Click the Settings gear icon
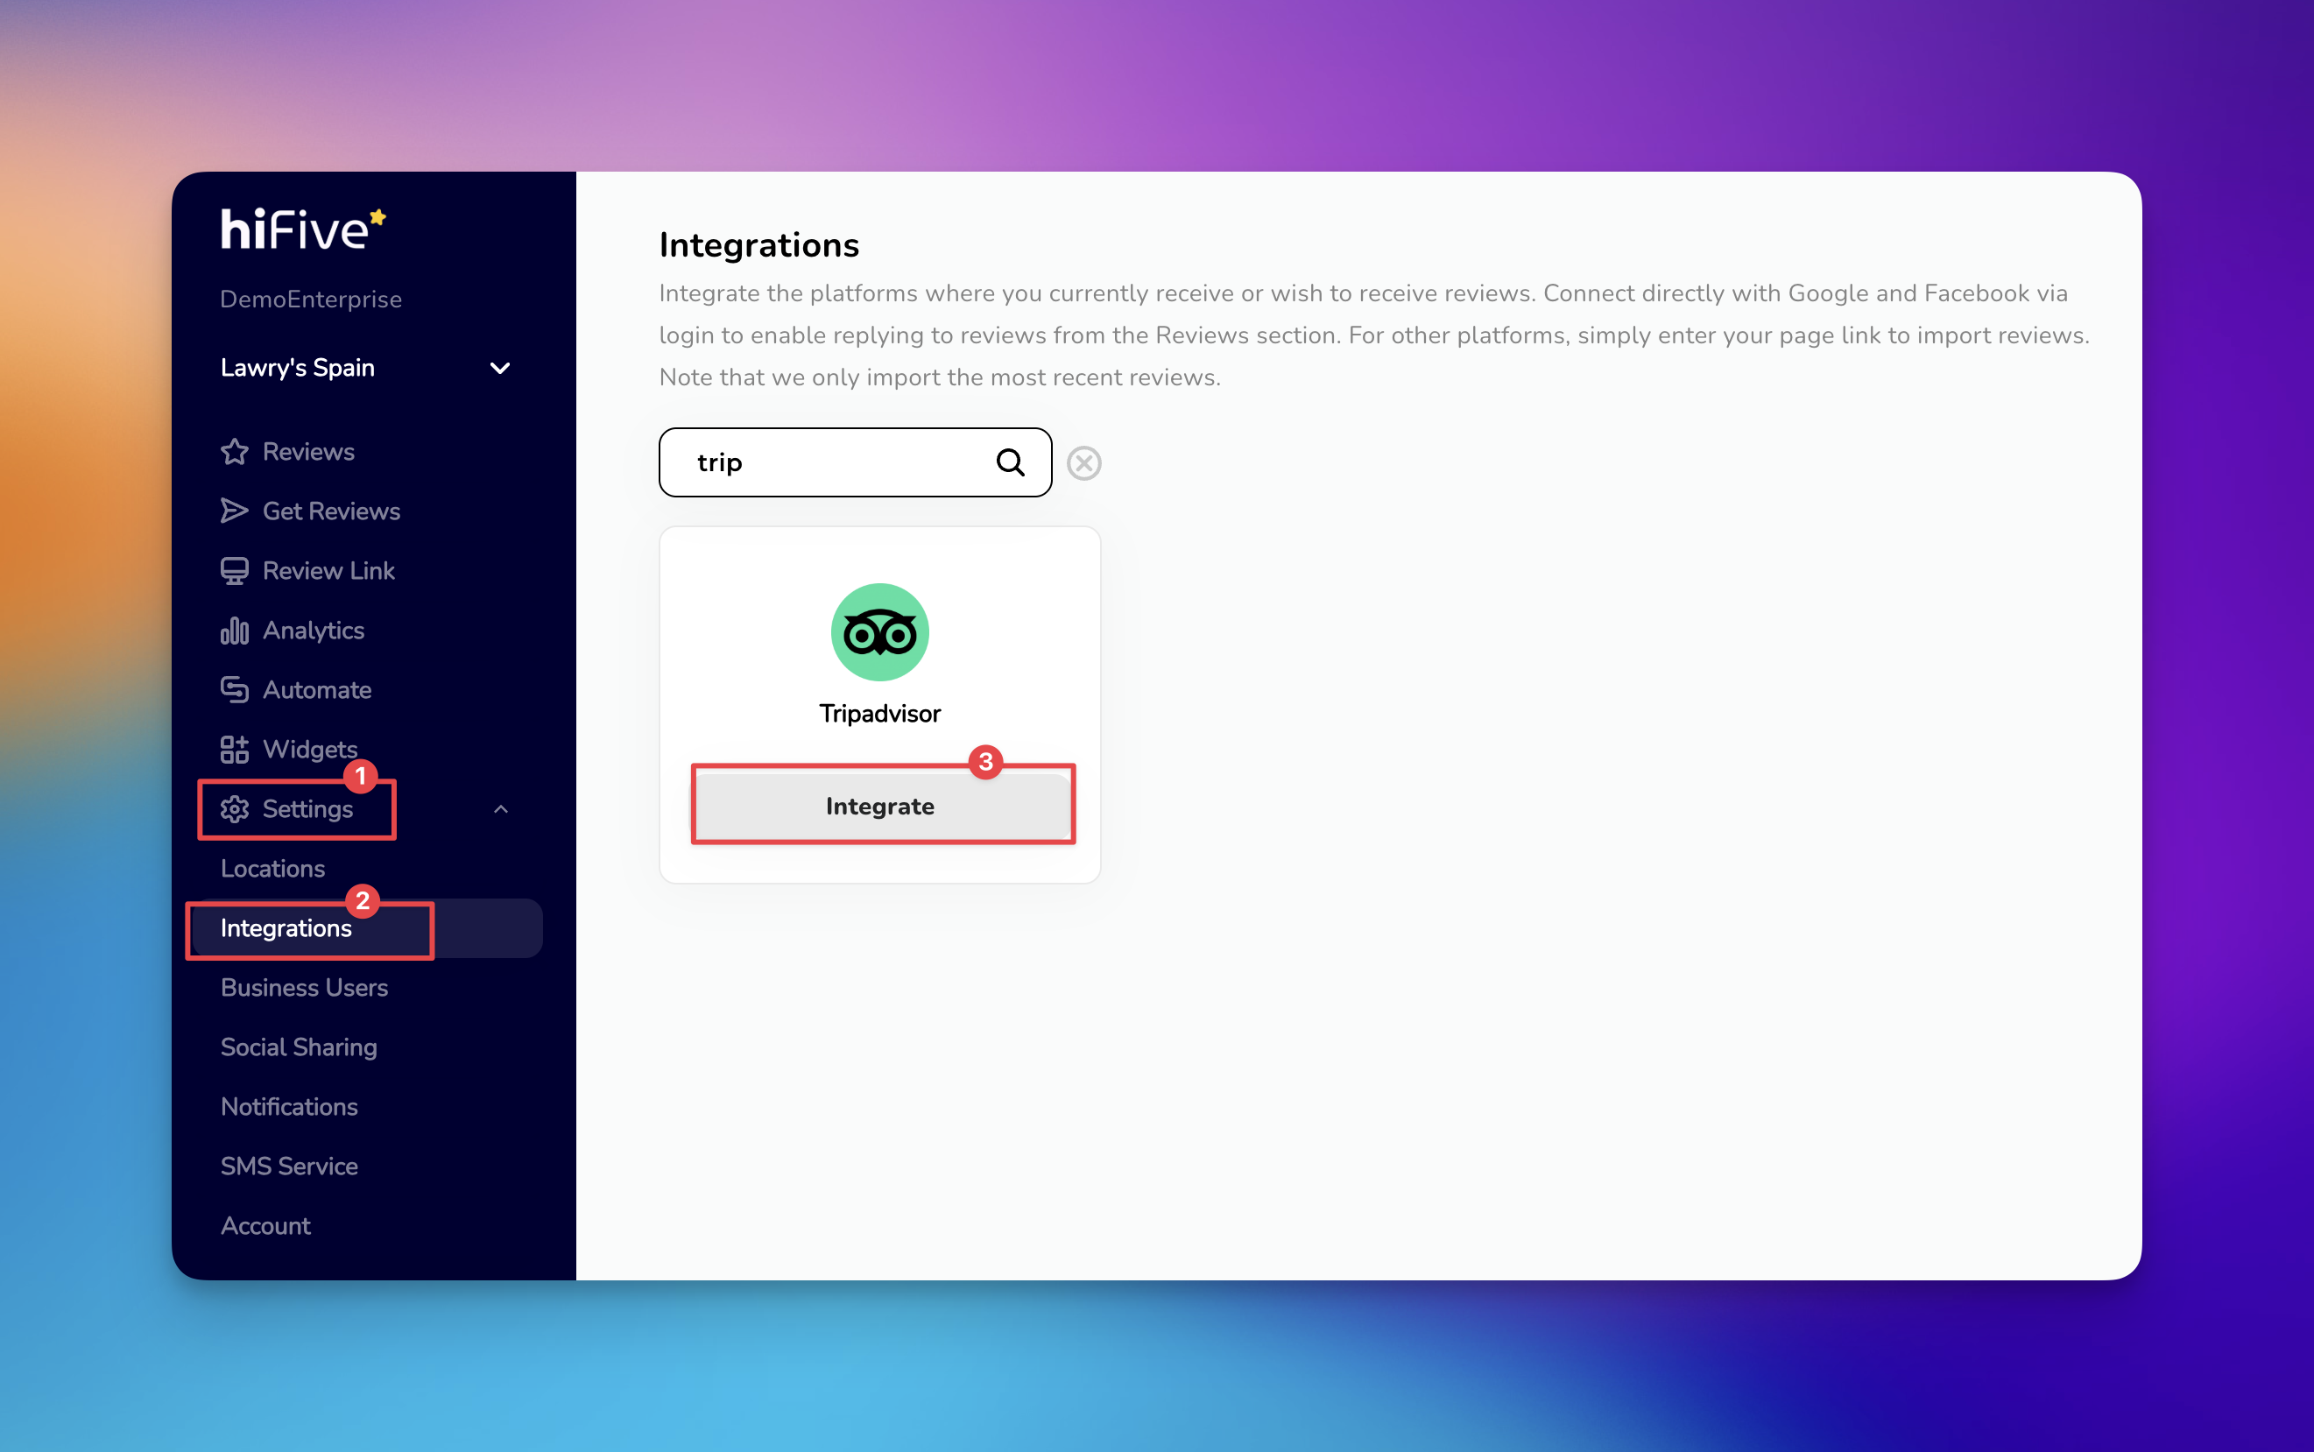This screenshot has height=1452, width=2314. pyautogui.click(x=234, y=808)
